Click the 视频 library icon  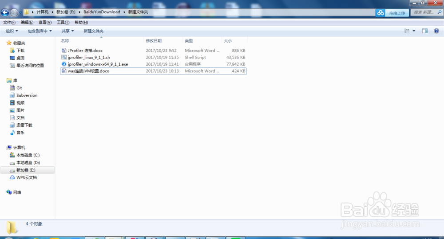click(x=12, y=103)
